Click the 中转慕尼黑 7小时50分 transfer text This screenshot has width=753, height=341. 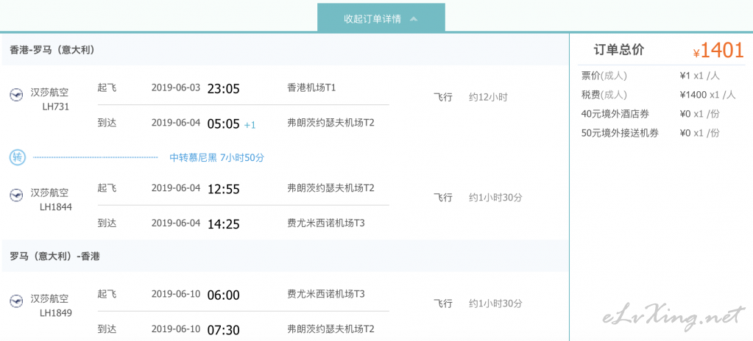pyautogui.click(x=217, y=158)
